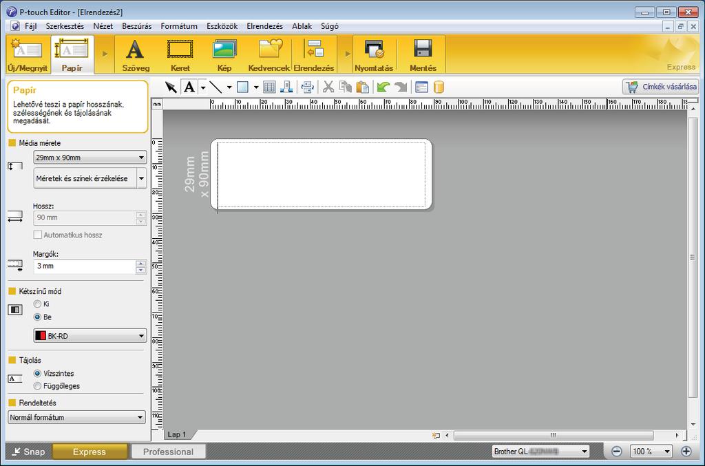
Task: Copy selection with copy icon
Action: (346, 87)
